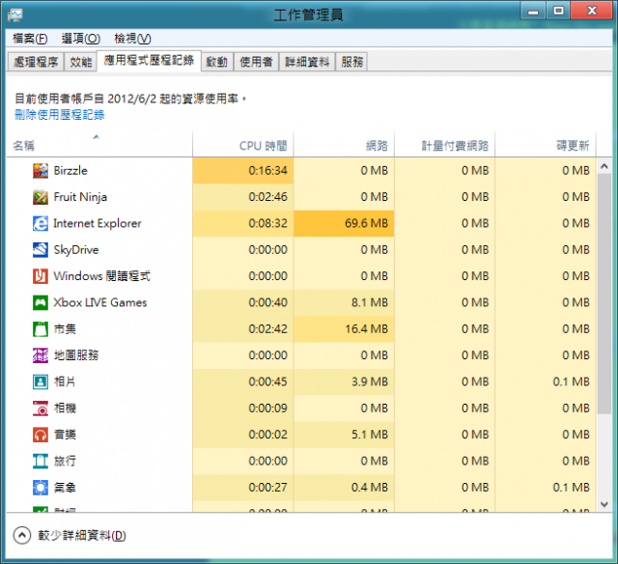Screen dimensions: 618x564
Task: Click the 0:00:40 CPU time cell
Action: point(242,302)
